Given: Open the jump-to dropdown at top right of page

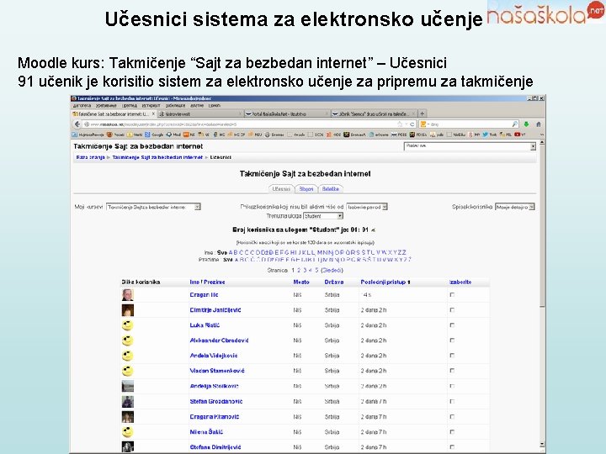Looking at the screenshot, I should (x=470, y=146).
